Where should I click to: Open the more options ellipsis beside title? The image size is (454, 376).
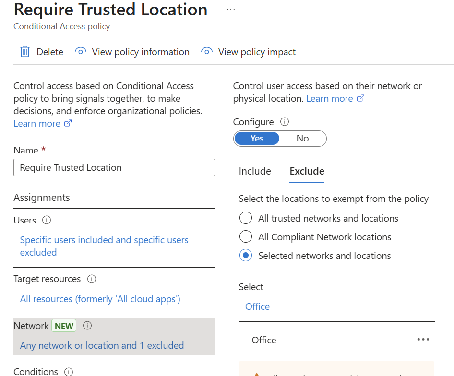coord(231,10)
